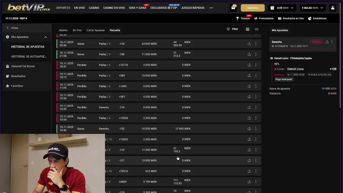Image resolution: width=343 pixels, height=193 pixels.
Task: Open options for the +589 parlay row
Action: tap(256, 76)
